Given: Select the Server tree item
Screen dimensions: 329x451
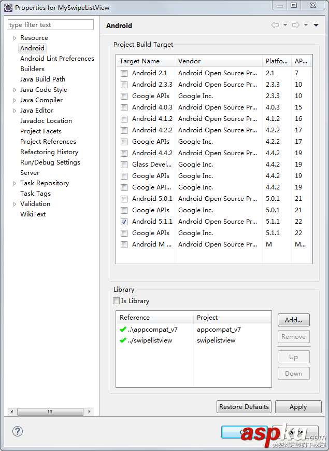Looking at the screenshot, I should click(30, 173).
